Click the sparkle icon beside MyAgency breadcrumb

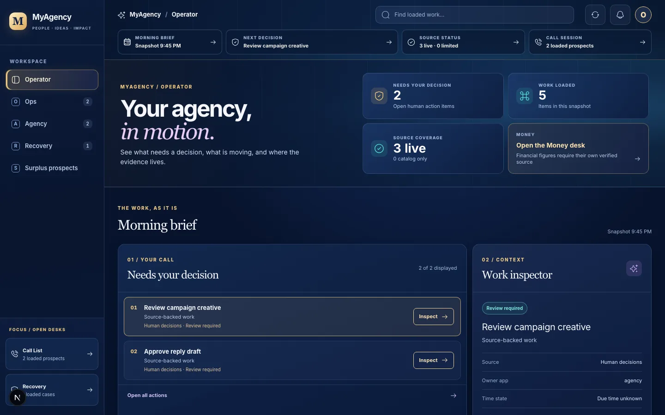point(121,15)
